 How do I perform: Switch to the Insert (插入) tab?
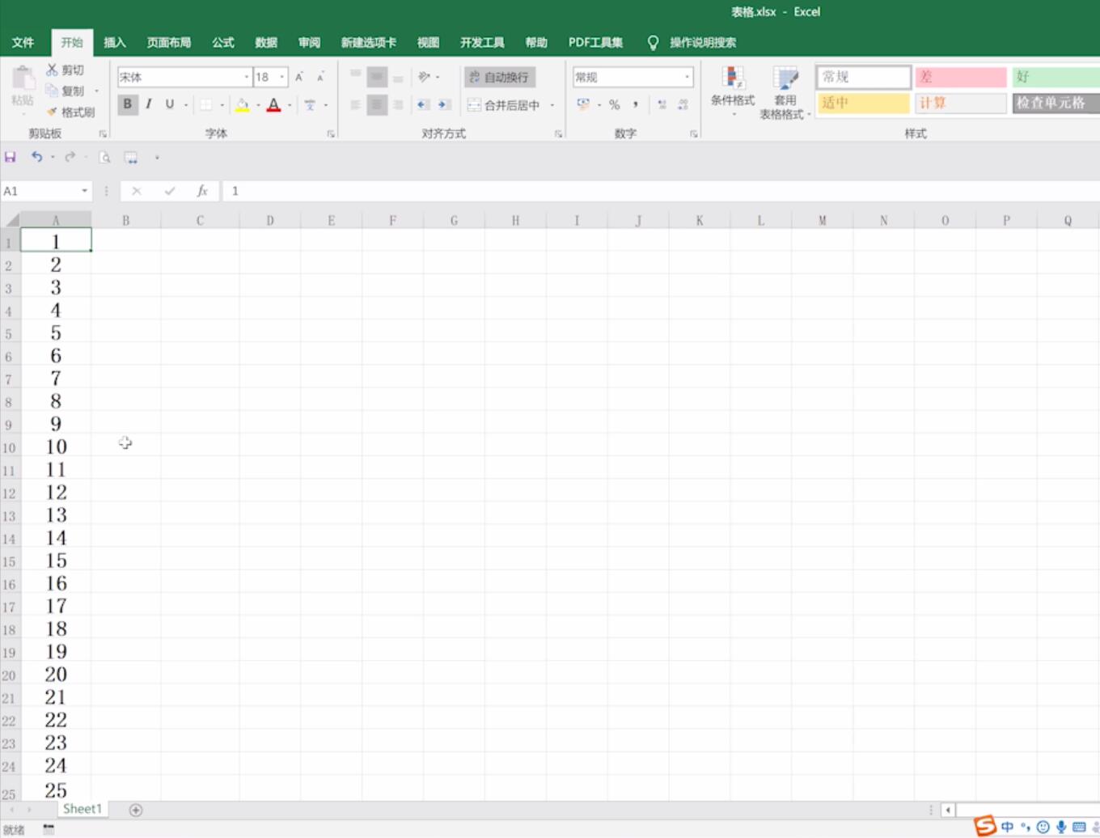[115, 42]
